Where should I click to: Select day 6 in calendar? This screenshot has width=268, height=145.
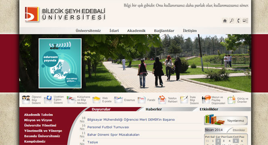tap(242, 141)
